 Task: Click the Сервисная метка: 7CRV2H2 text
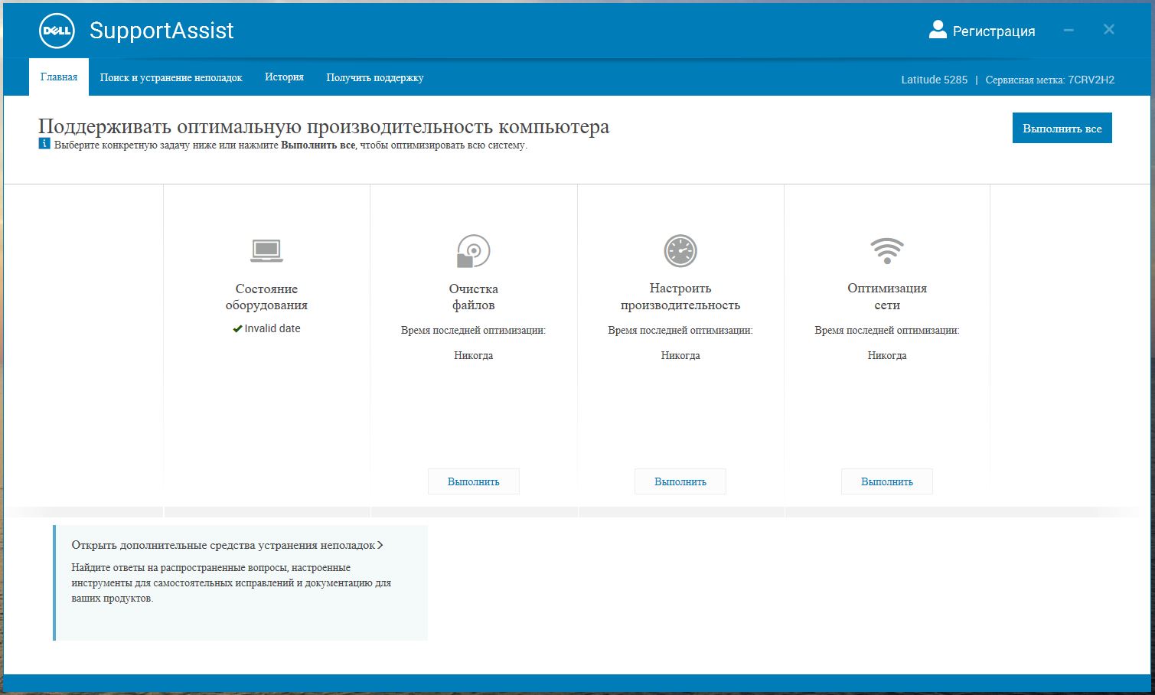[x=1050, y=80]
